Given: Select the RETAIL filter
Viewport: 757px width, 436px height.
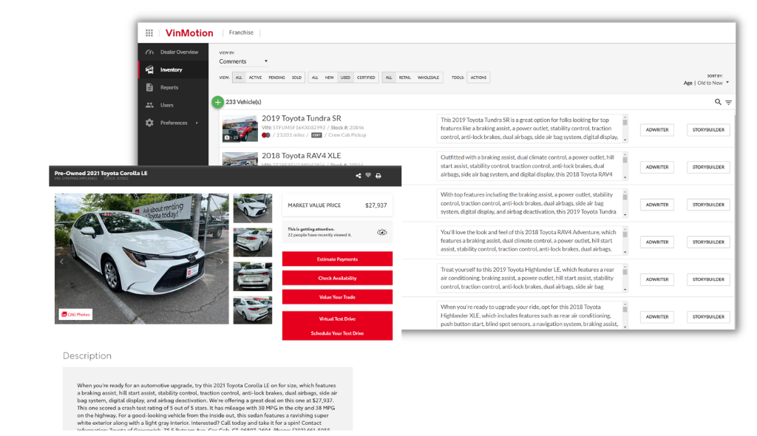Looking at the screenshot, I should pyautogui.click(x=404, y=78).
